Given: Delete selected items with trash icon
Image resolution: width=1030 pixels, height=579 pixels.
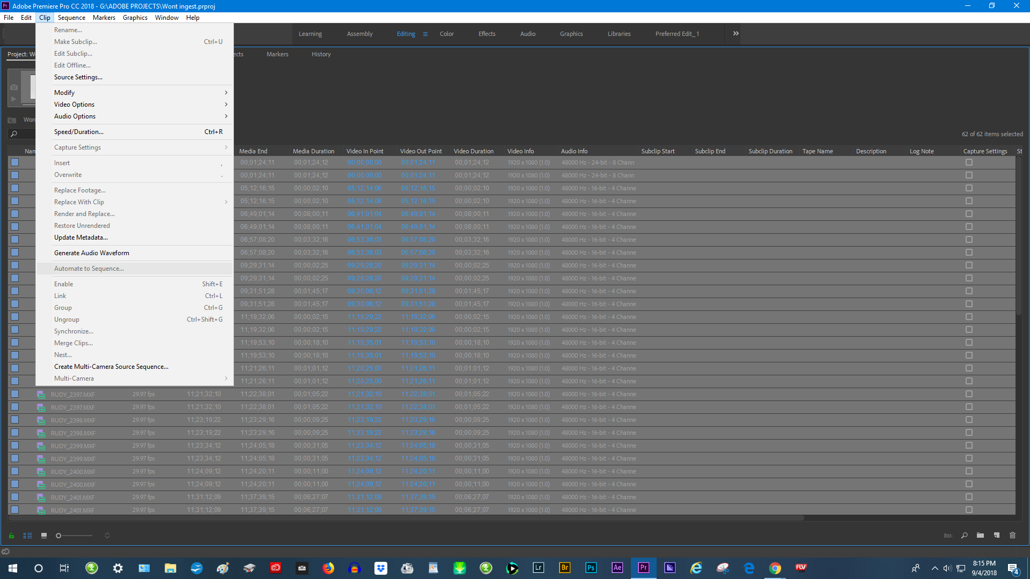Looking at the screenshot, I should click(1013, 536).
